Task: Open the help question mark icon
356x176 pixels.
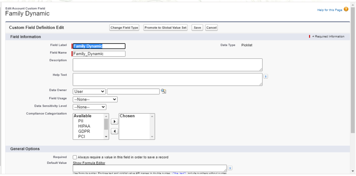Action: (x=346, y=9)
